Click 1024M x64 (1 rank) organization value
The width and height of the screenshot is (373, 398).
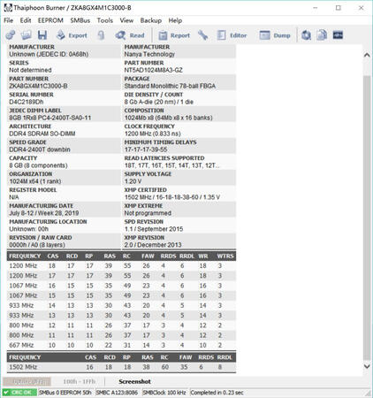point(35,181)
